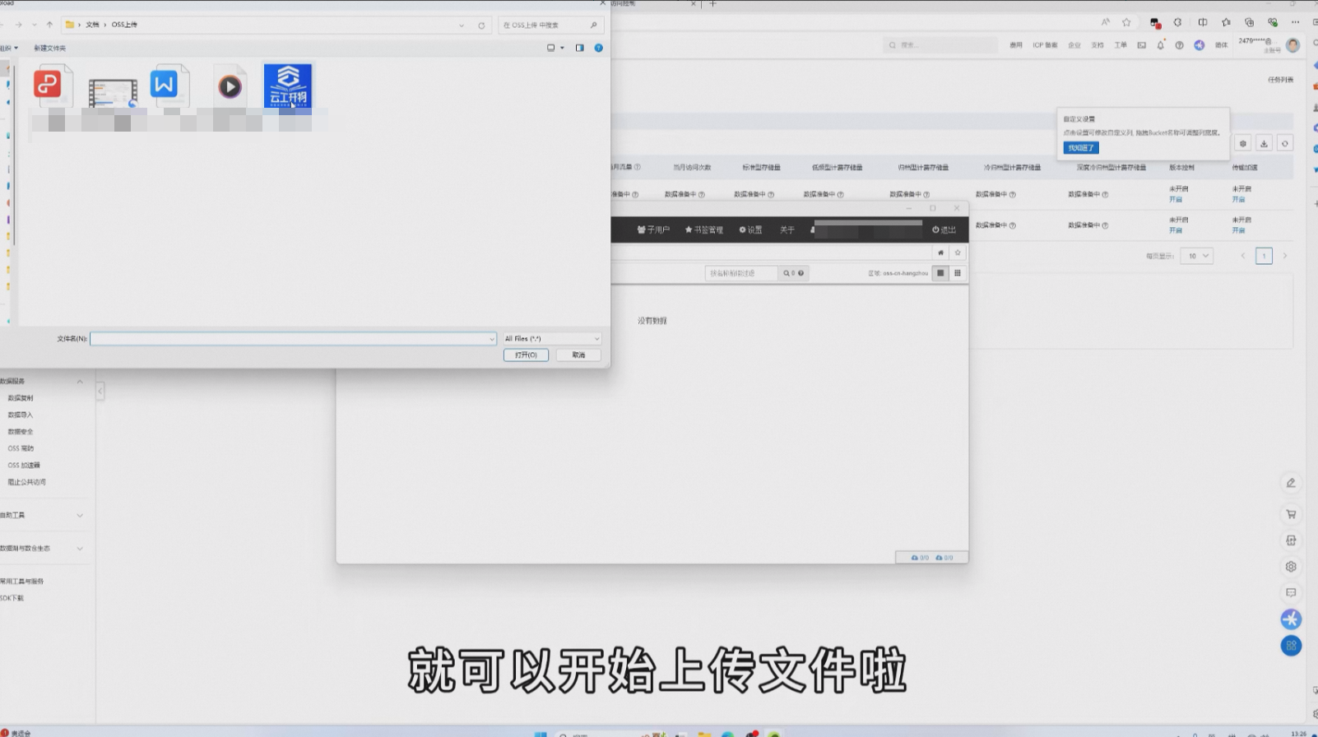Screen dimensions: 1318x737
Task: Go up one folder in file dialog
Action: 49,25
